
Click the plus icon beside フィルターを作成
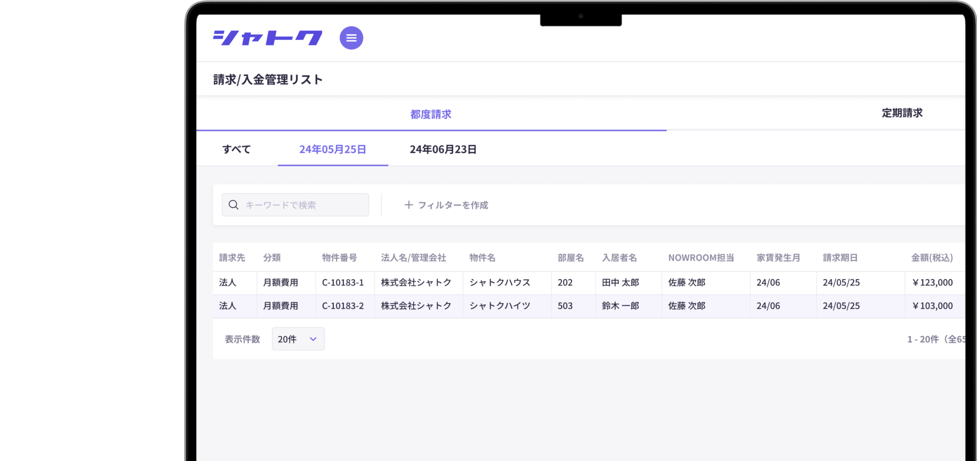[408, 205]
